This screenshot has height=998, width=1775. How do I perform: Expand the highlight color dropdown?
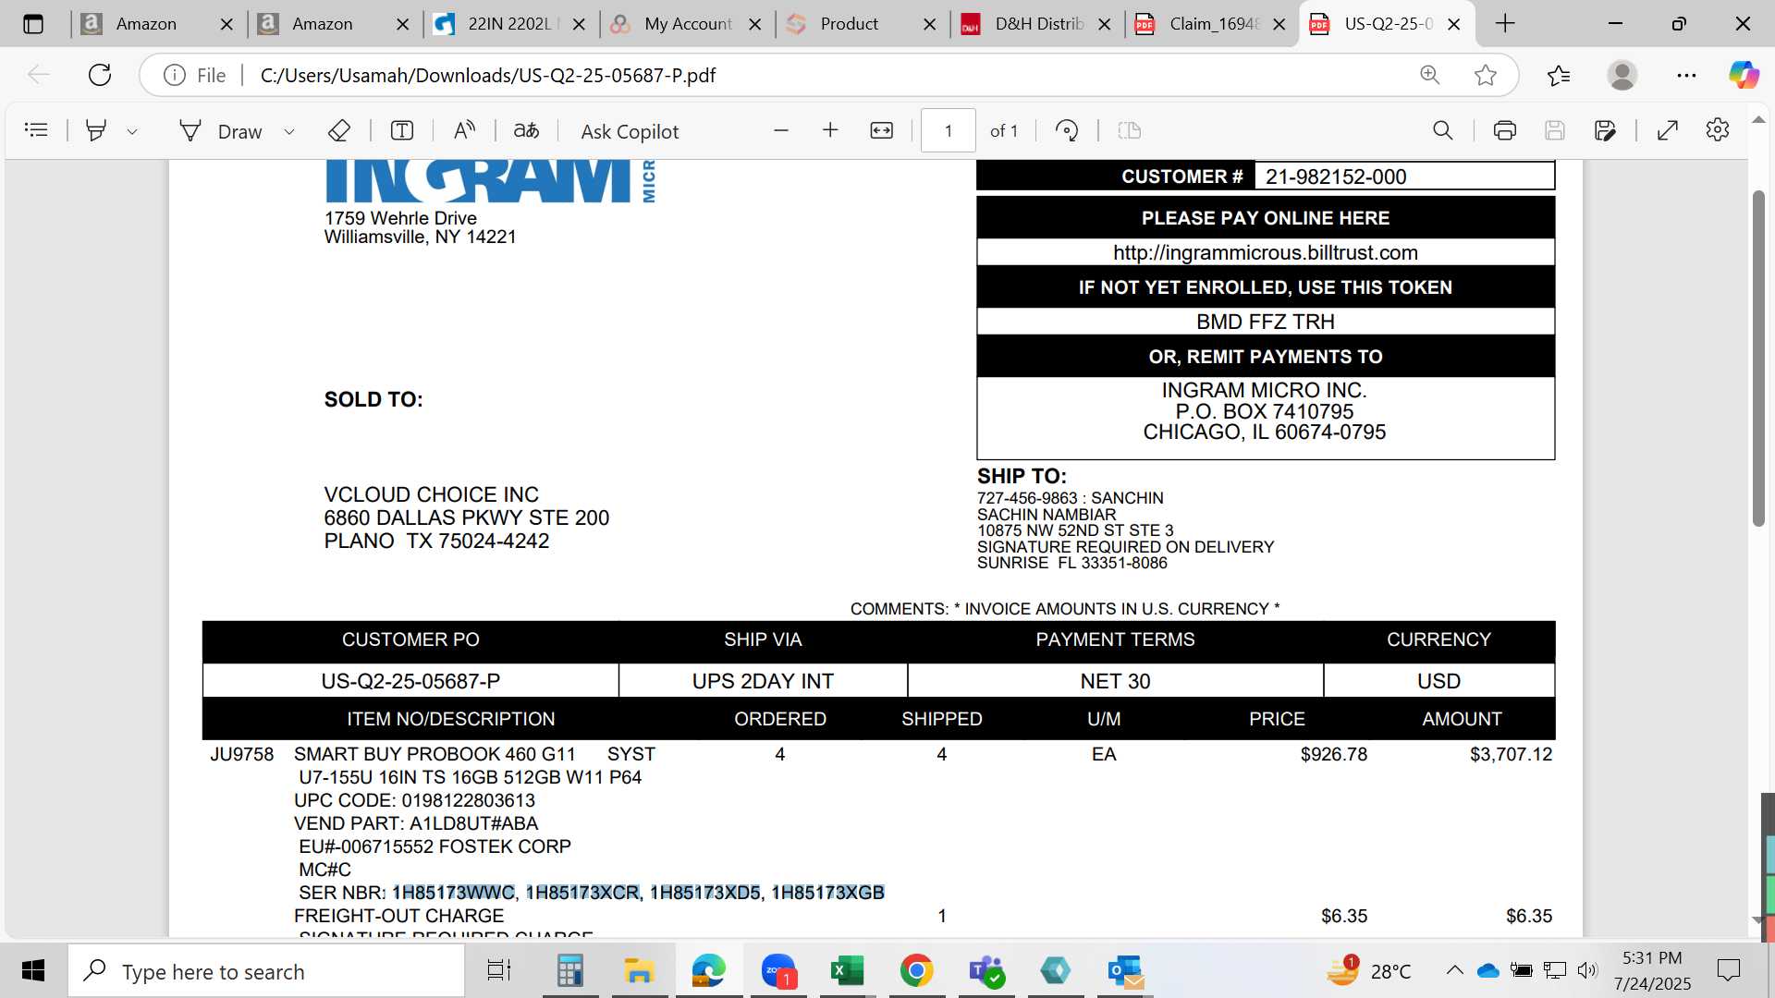132,131
